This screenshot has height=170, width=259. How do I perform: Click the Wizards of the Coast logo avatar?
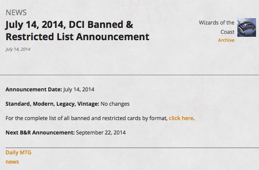[x=247, y=27]
